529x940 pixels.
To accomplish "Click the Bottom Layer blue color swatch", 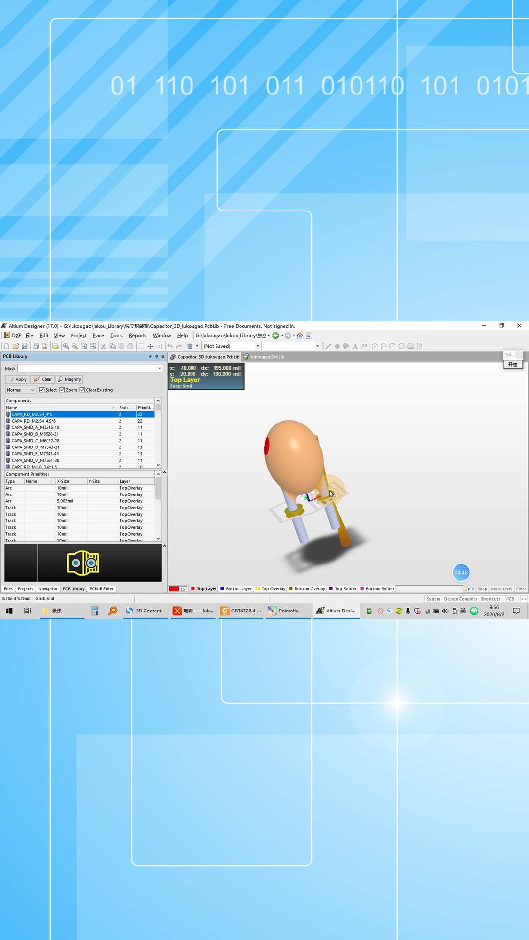I will (222, 589).
